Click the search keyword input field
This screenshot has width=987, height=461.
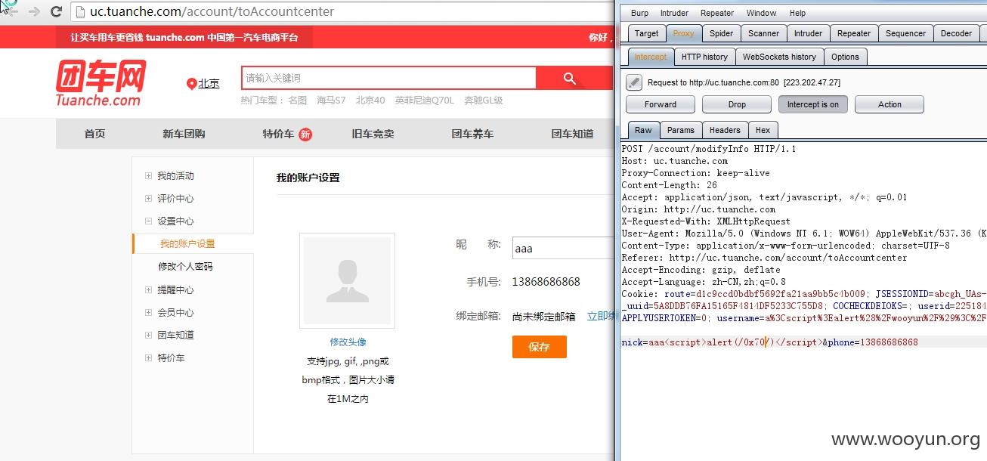pyautogui.click(x=388, y=79)
